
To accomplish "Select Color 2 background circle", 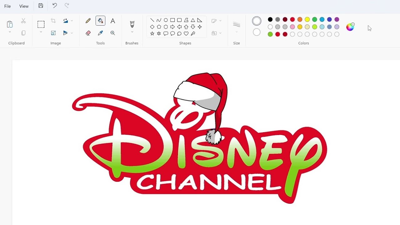I will pos(257,32).
